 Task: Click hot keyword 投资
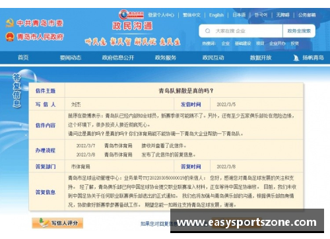pyautogui.click(x=294, y=44)
